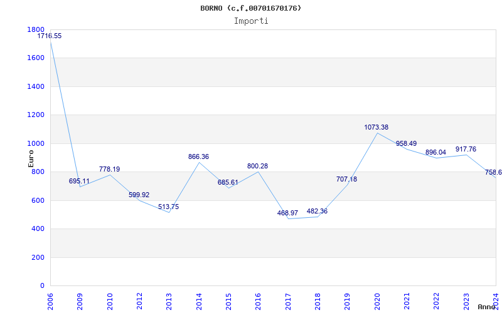
Task: Click the 0 y-axis tick label
Action: pyautogui.click(x=42, y=286)
